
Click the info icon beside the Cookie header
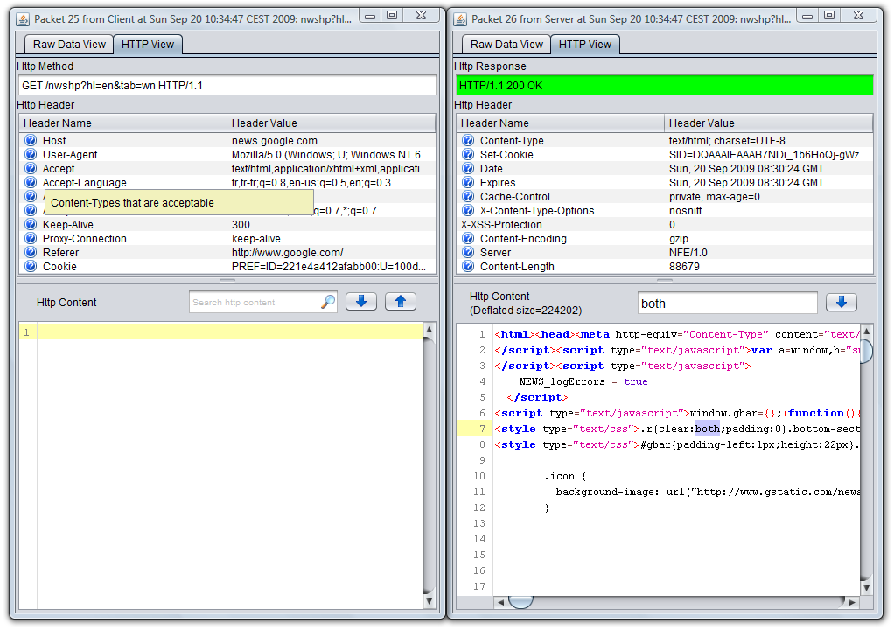pos(31,266)
